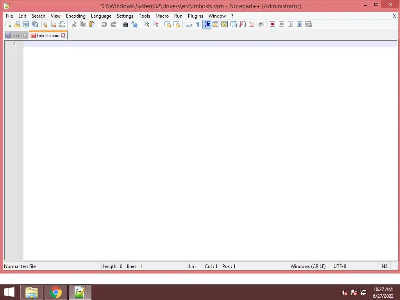Screen dimensions: 400x300
Task: Open the File menu
Action: pos(9,16)
